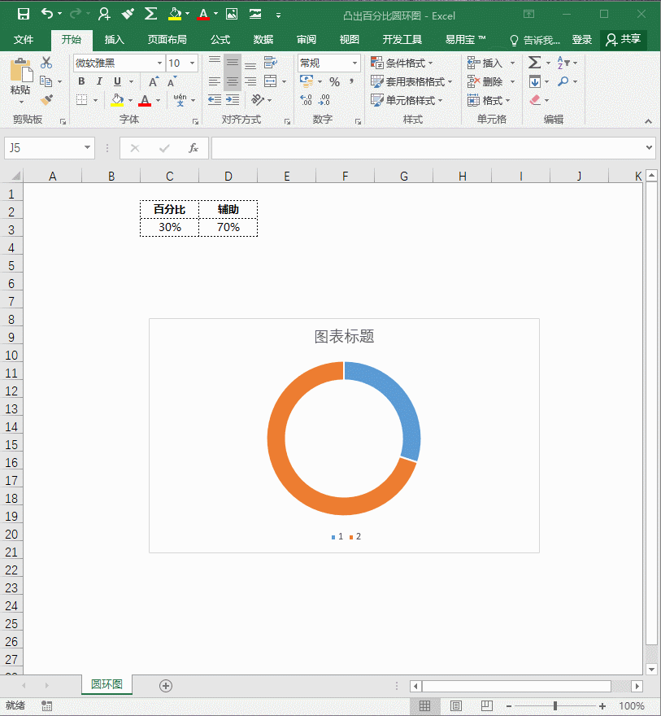Viewport: 661px width, 716px height.
Task: Open Find and Select magnifier icon
Action: 563,81
